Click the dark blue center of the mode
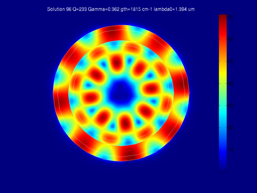Image resolution: width=257 pixels, height=193 pixels. tap(121, 93)
